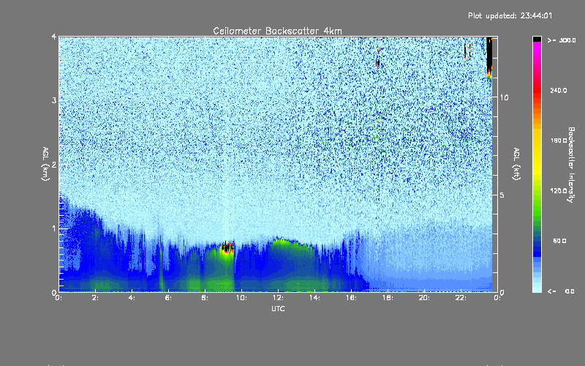Click the "20:" UTC hour tick label

point(424,298)
